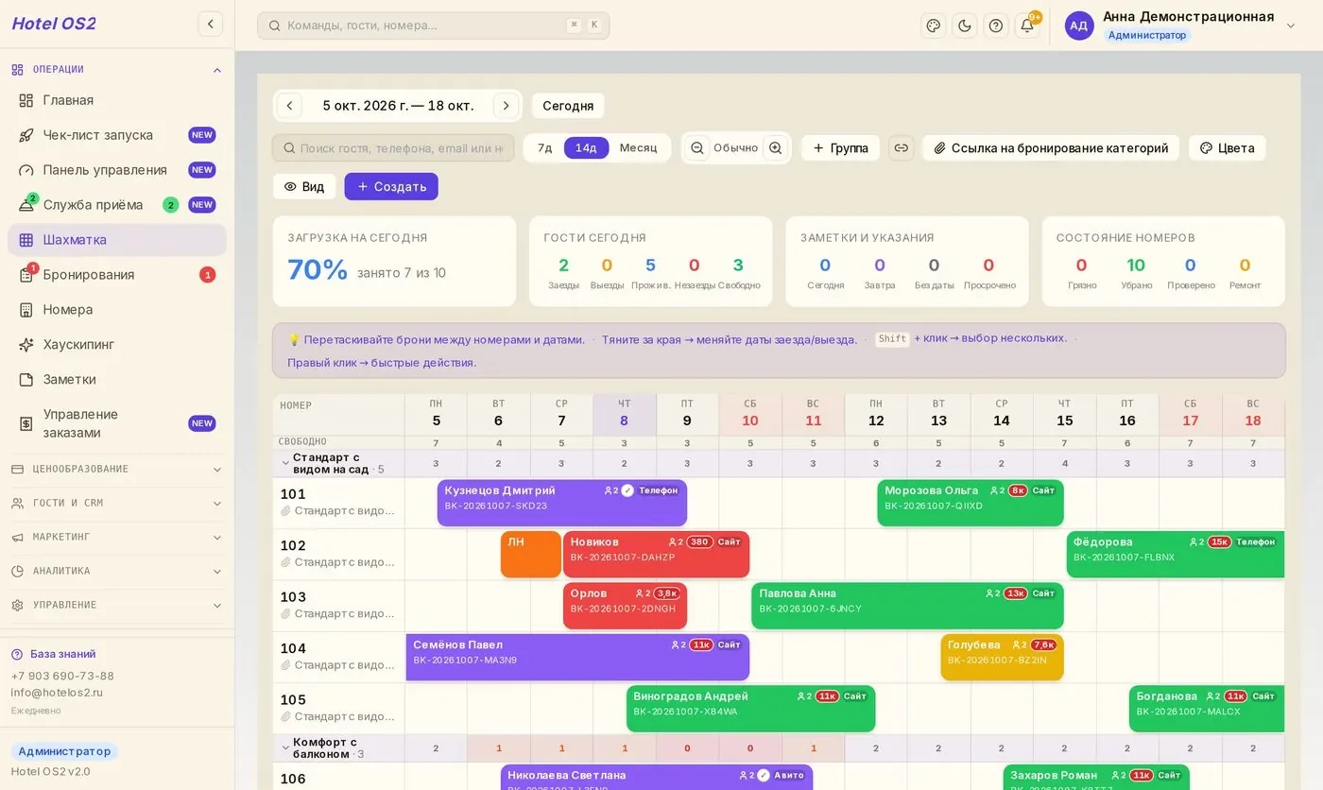Click the Создать button
1323x790 pixels.
[x=391, y=186]
